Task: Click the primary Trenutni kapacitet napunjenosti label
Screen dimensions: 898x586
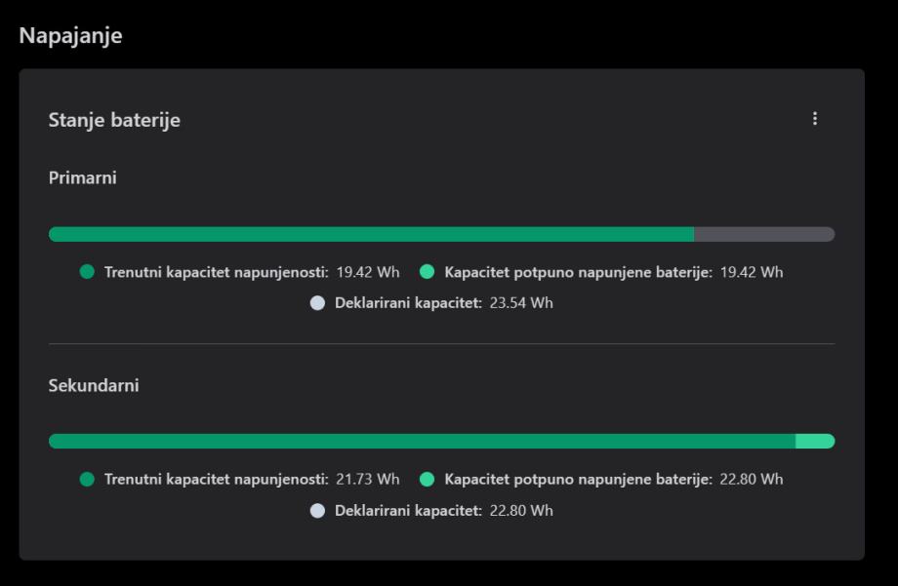Action: (216, 272)
